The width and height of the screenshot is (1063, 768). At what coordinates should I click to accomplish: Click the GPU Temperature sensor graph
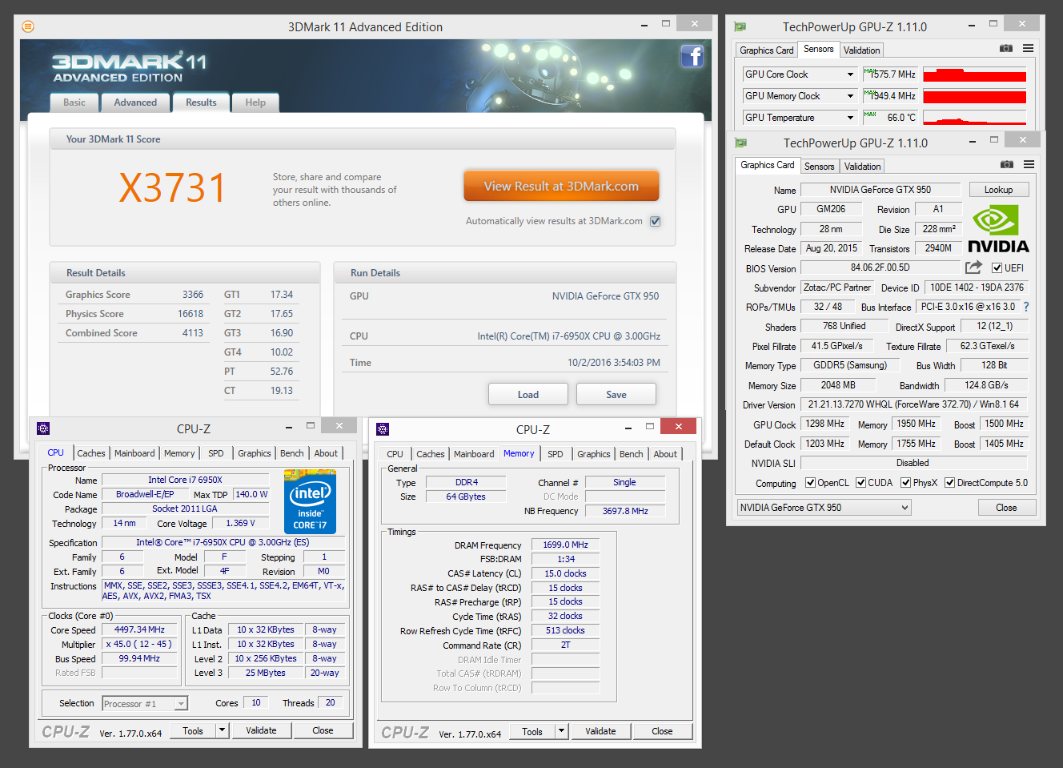(974, 118)
